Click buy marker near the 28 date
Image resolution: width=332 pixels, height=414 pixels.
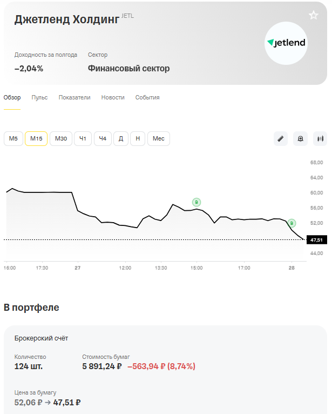(292, 223)
